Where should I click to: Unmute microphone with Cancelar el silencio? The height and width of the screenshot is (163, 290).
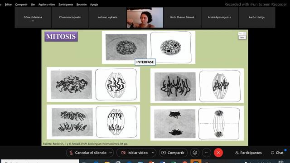coord(88,153)
